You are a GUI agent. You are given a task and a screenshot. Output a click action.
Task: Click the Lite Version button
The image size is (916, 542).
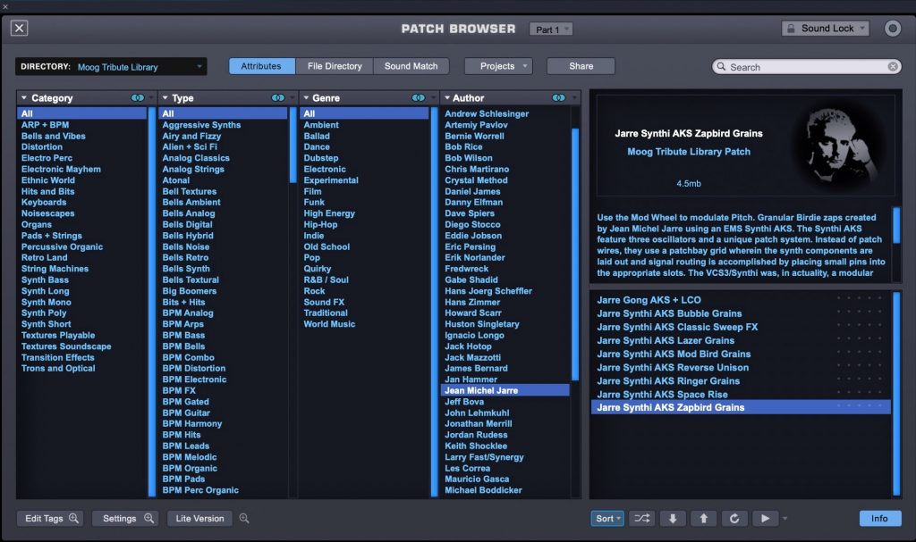click(199, 518)
